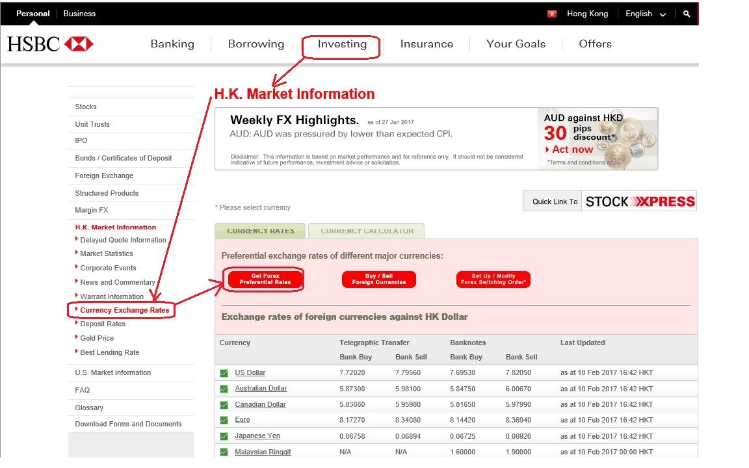749x468 pixels.
Task: Open News and Commentary submenu item
Action: point(118,282)
